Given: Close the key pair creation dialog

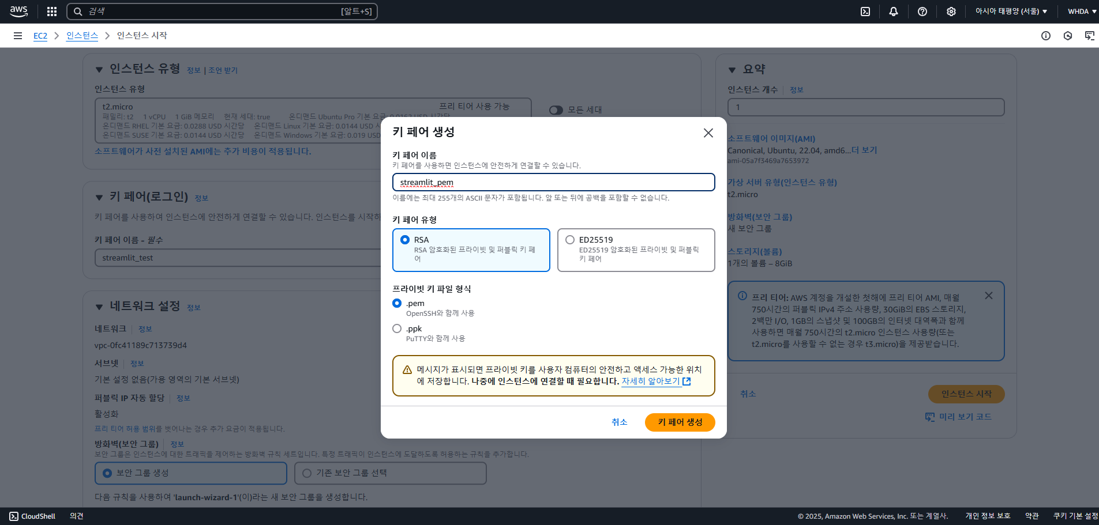Looking at the screenshot, I should tap(708, 133).
